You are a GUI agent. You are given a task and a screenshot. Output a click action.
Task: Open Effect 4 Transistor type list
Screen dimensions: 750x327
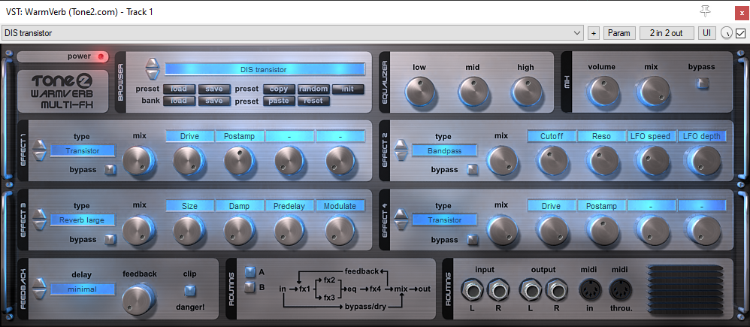pos(444,220)
